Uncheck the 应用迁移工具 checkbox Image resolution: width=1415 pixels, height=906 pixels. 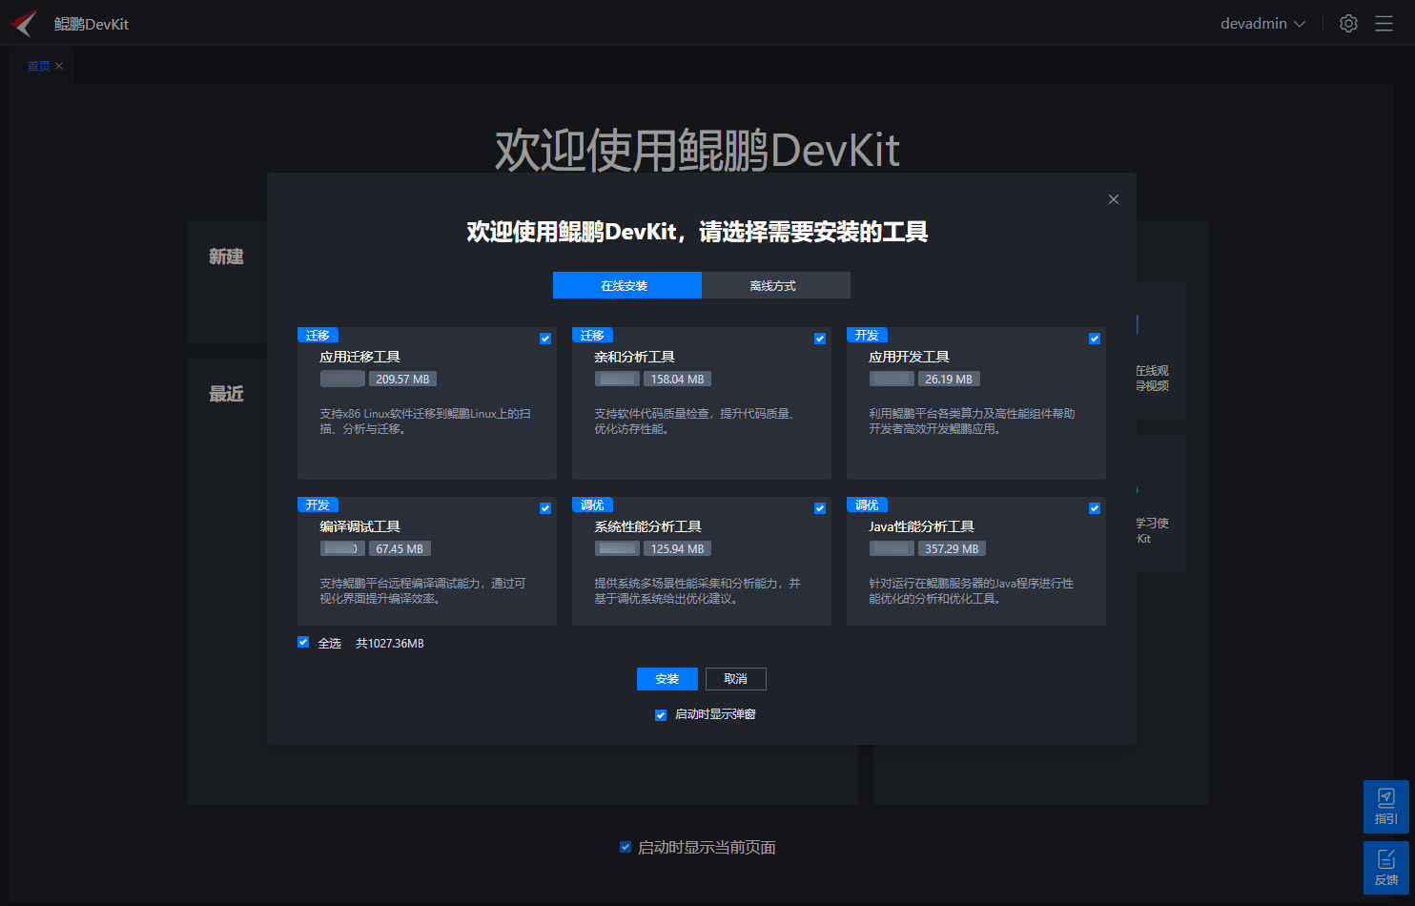pyautogui.click(x=545, y=339)
